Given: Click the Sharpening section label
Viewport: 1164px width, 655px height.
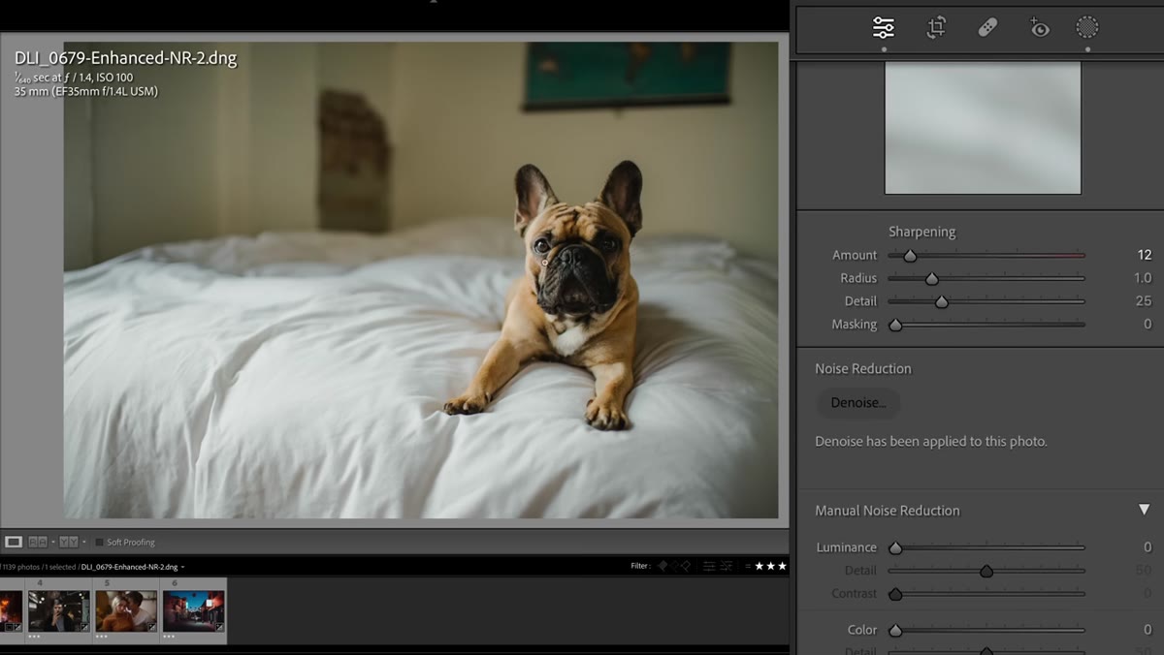Looking at the screenshot, I should pyautogui.click(x=921, y=232).
